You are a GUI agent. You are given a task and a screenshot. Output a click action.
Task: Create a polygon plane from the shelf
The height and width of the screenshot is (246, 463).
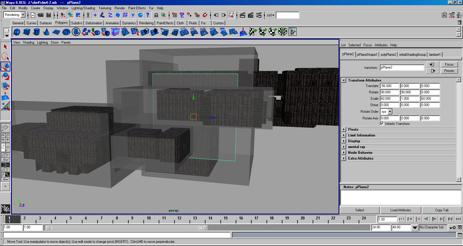pyautogui.click(x=56, y=32)
